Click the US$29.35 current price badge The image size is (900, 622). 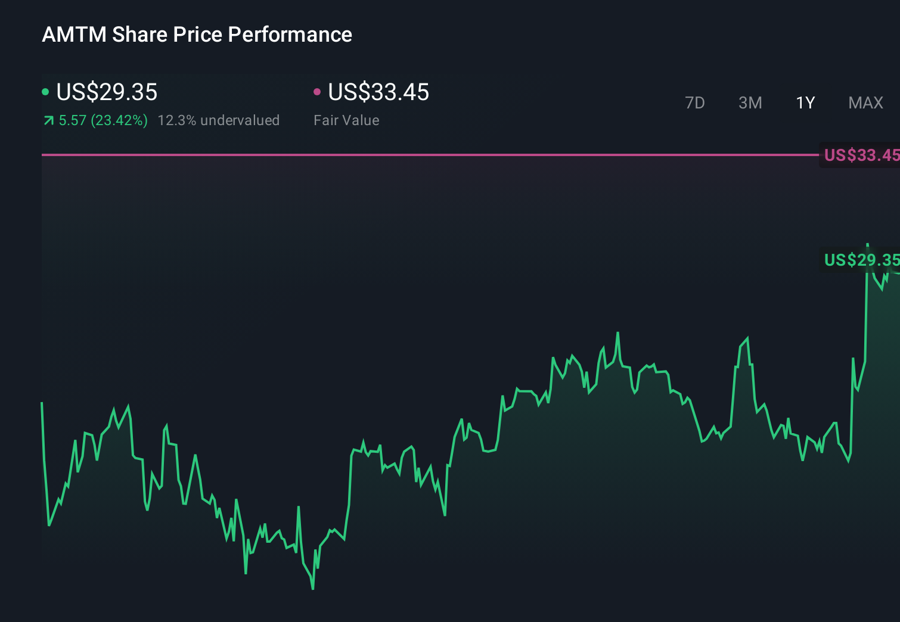pyautogui.click(x=861, y=260)
